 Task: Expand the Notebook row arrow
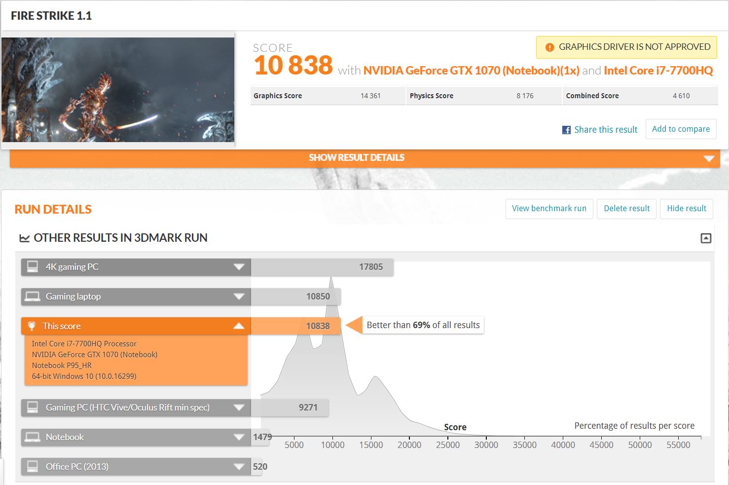coord(239,437)
